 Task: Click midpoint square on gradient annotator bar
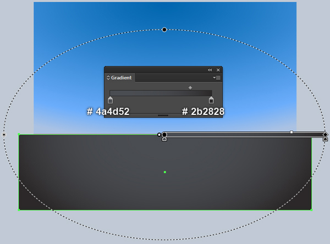tap(291, 132)
